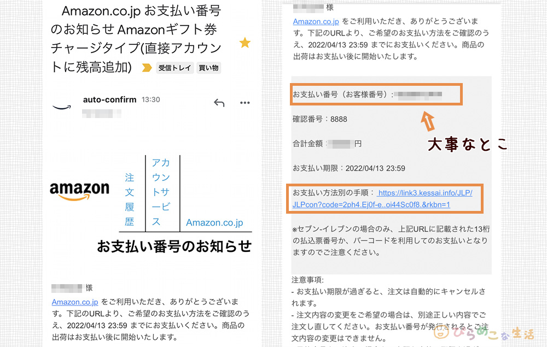
Task: Open the Amazon.co.jp link in right email body
Action: pyautogui.click(x=316, y=21)
